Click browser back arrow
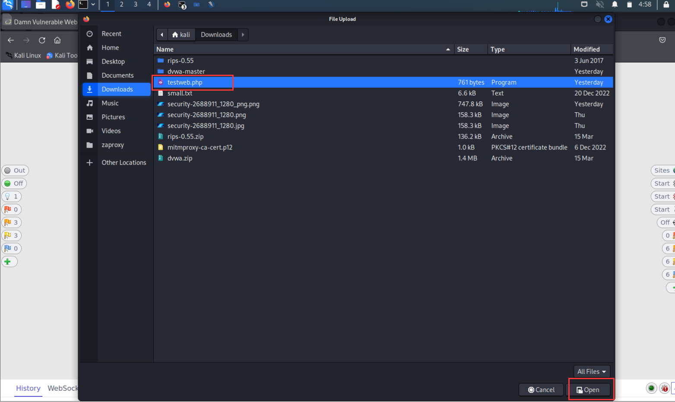The width and height of the screenshot is (675, 402). 11,40
